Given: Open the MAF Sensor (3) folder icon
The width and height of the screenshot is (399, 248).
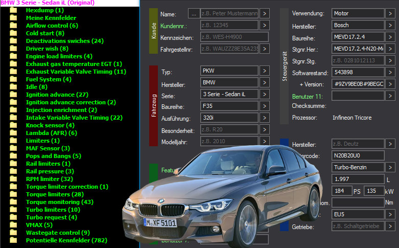Looking at the screenshot, I should 13,148.
